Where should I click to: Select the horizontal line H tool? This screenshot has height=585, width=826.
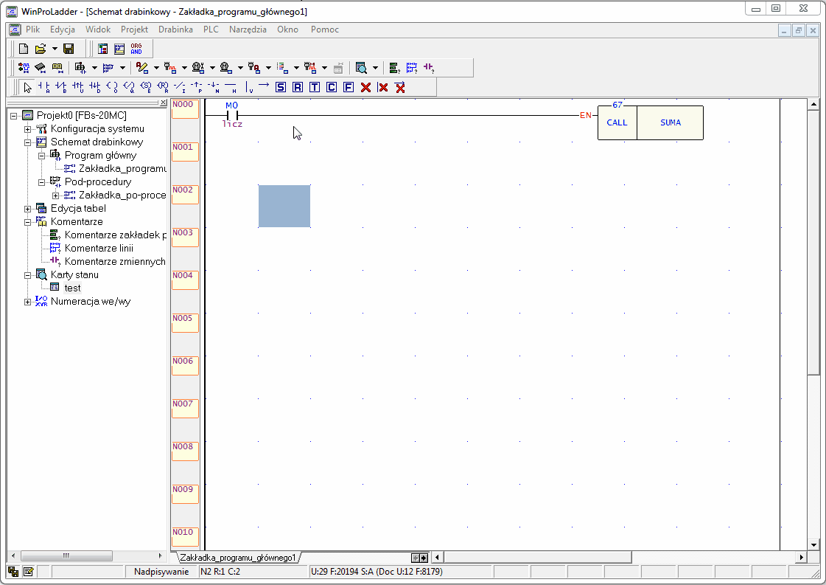point(231,88)
